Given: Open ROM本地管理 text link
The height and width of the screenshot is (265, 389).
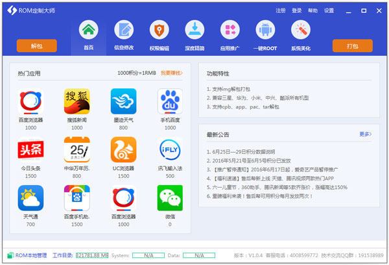Looking at the screenshot, I should 31,255.
